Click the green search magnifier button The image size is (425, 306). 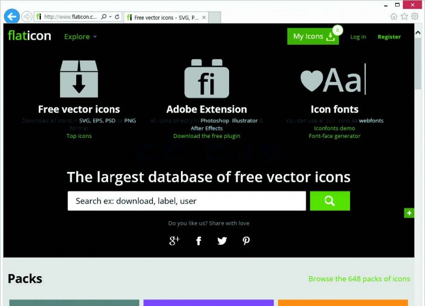pyautogui.click(x=330, y=201)
